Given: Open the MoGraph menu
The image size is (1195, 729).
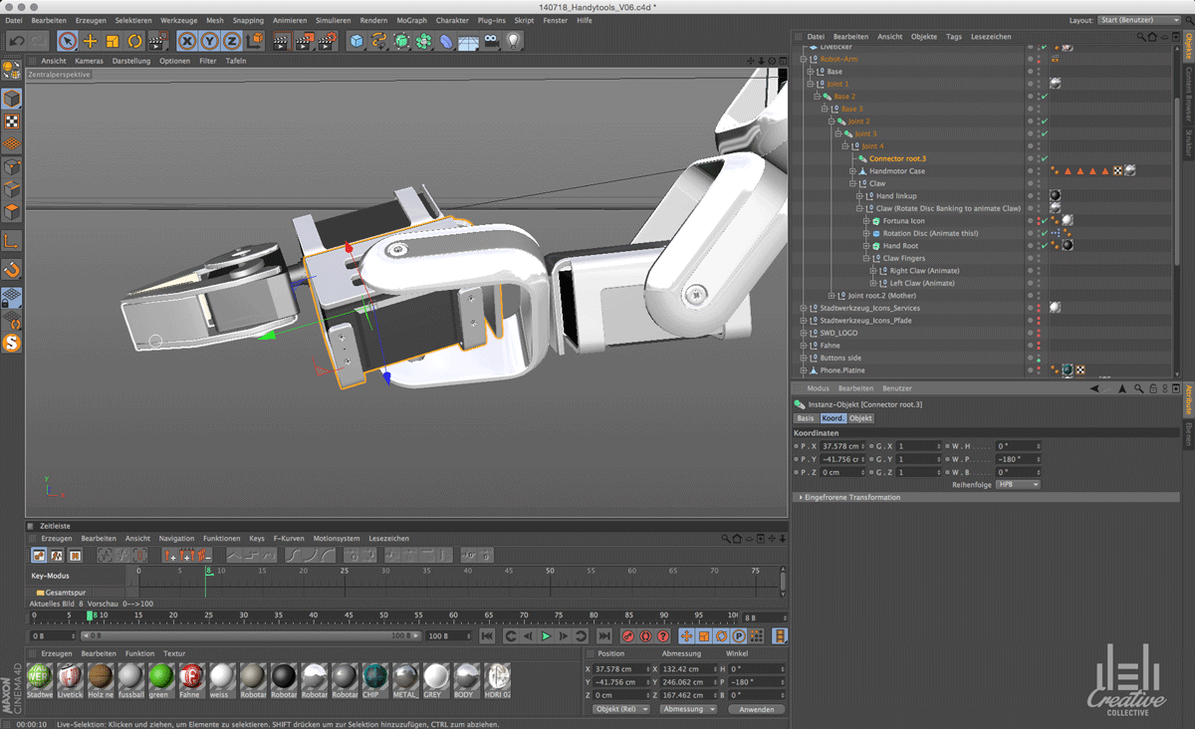Looking at the screenshot, I should pyautogui.click(x=410, y=20).
